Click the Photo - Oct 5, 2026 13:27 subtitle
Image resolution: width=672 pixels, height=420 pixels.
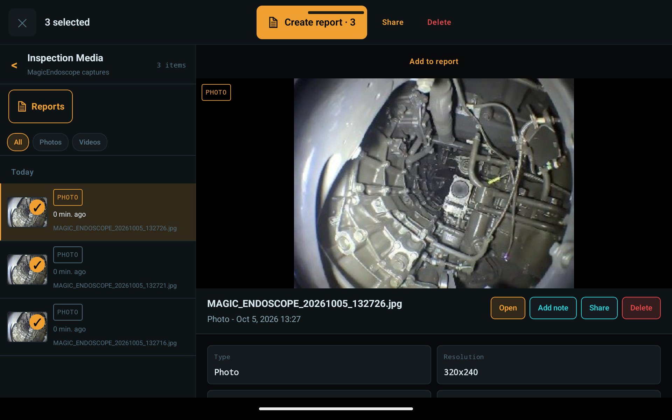254,319
